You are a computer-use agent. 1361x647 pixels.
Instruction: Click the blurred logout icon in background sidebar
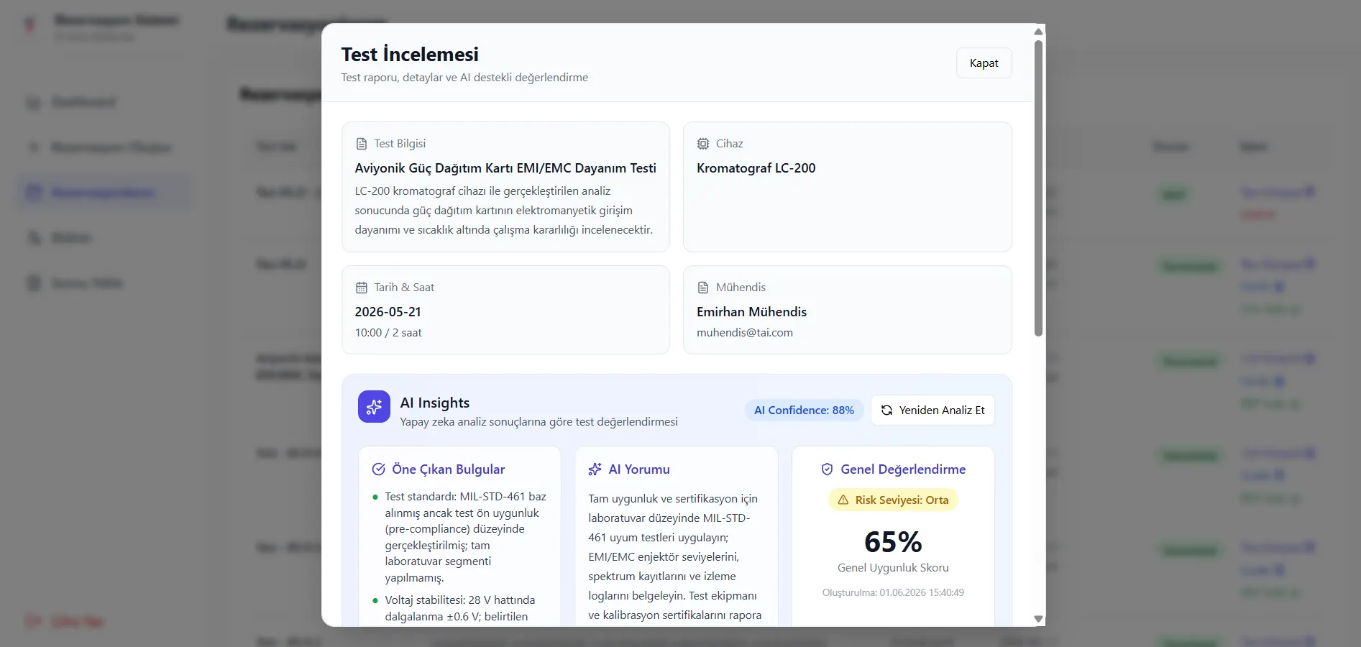tap(33, 621)
